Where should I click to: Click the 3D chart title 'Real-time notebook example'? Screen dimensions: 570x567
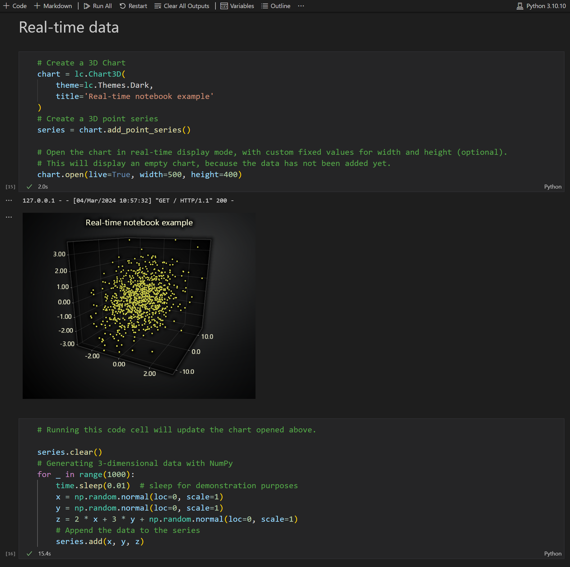(139, 223)
